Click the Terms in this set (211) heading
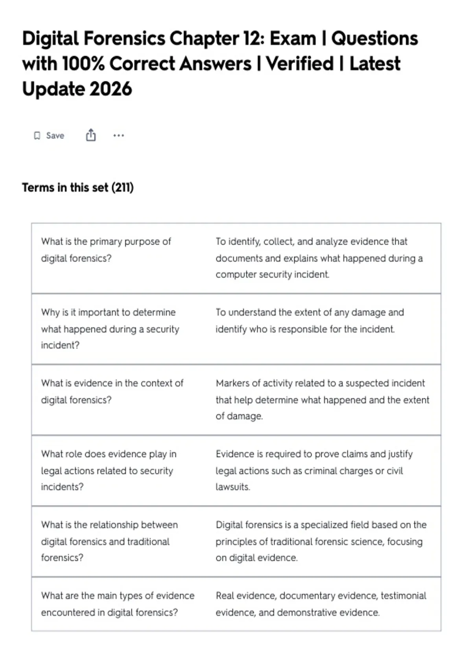This screenshot has height=668, width=472. (x=78, y=187)
